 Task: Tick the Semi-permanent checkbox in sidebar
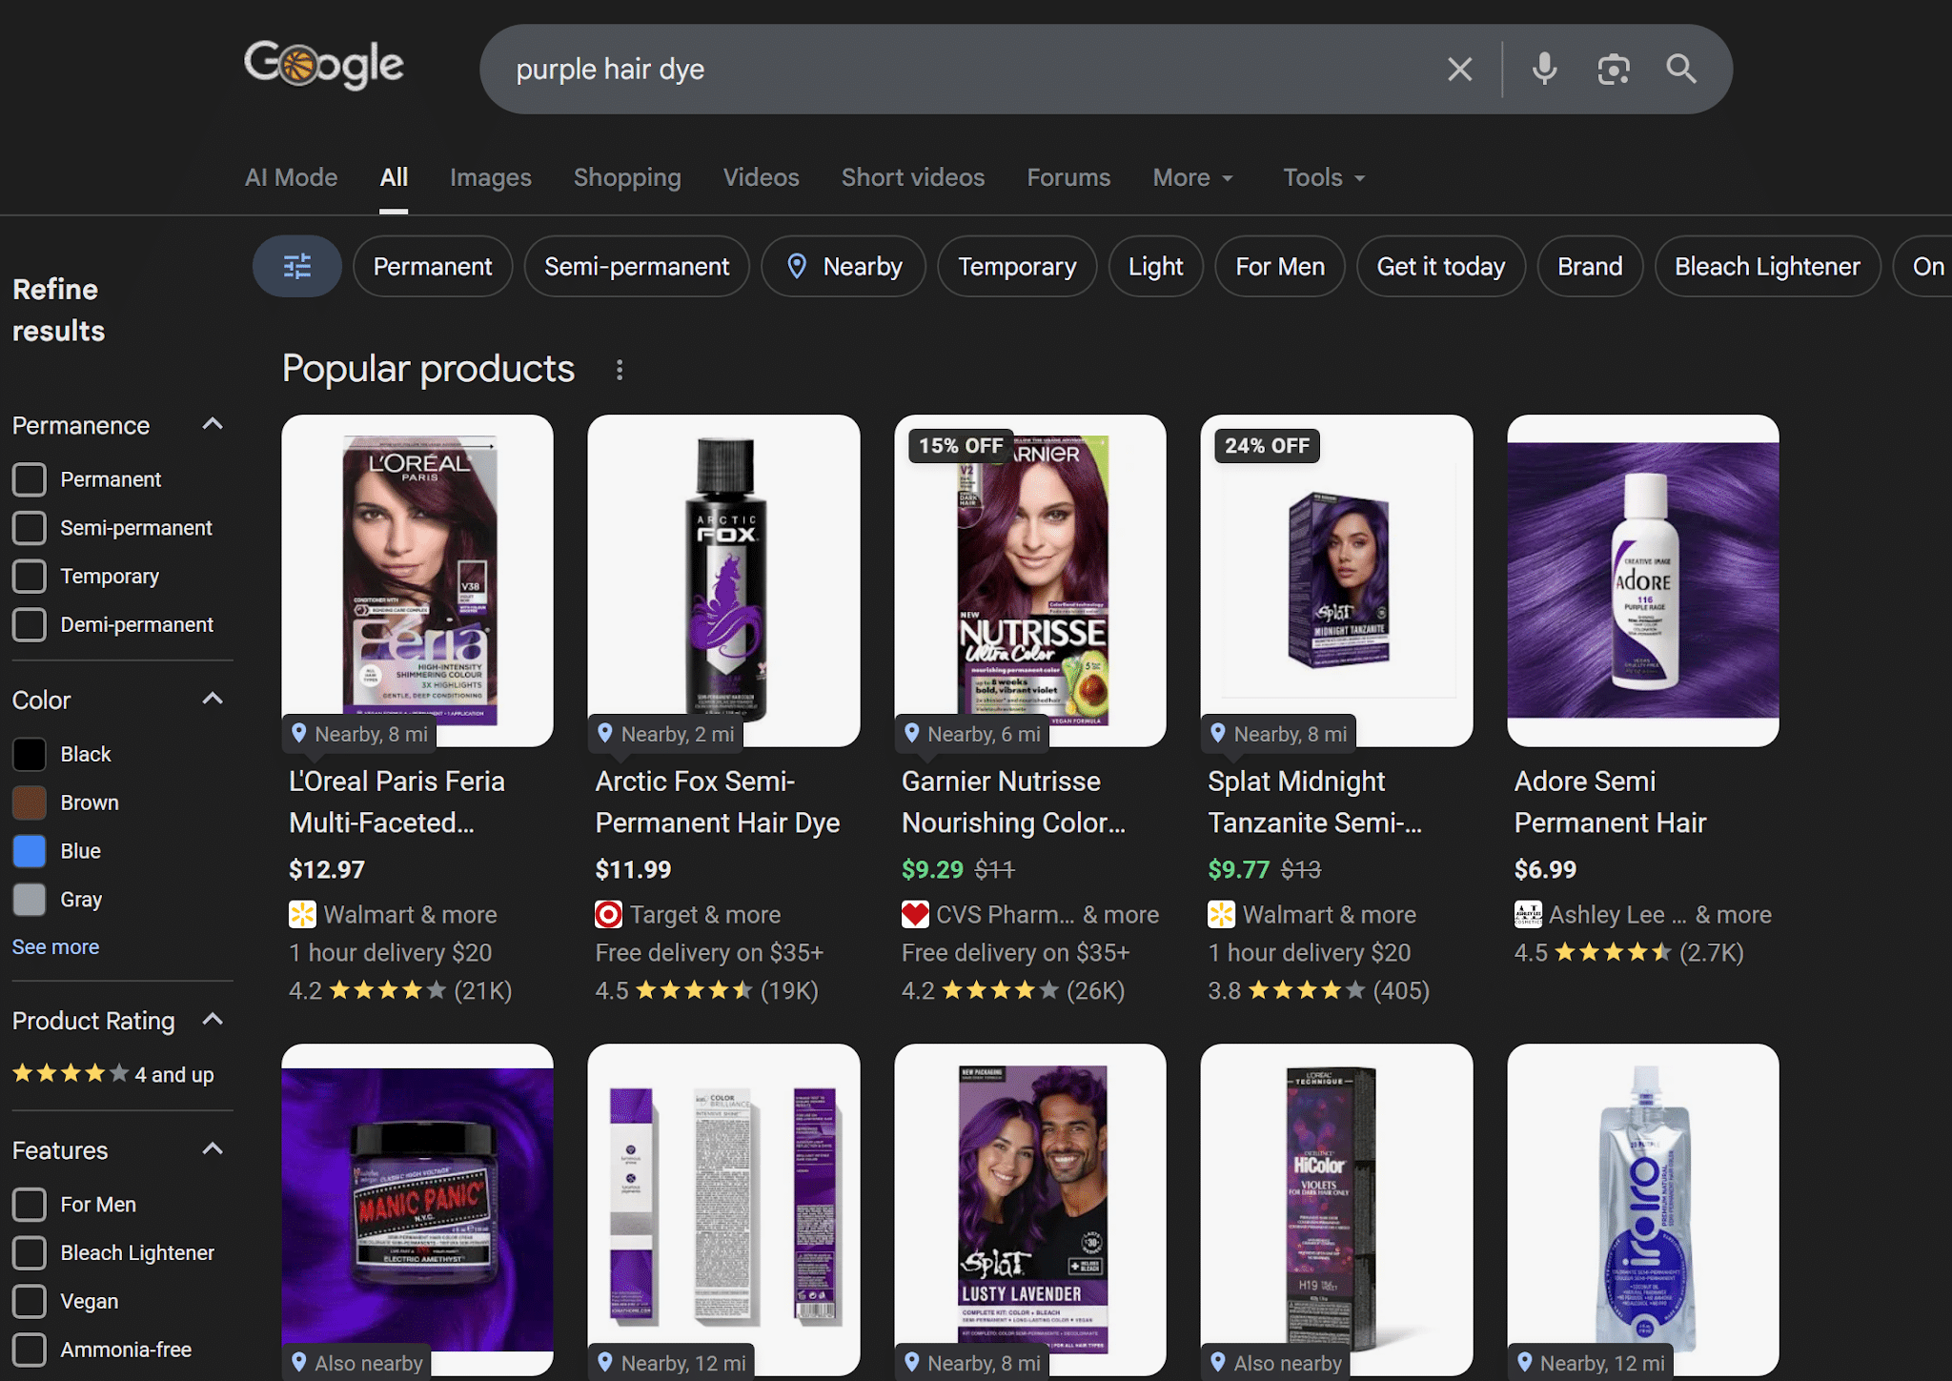tap(30, 528)
